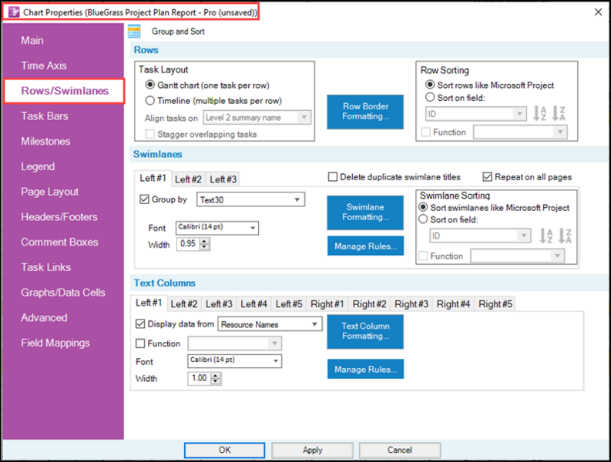Viewport: 611px width, 462px height.
Task: Click Row Border Formatting button
Action: 365,112
